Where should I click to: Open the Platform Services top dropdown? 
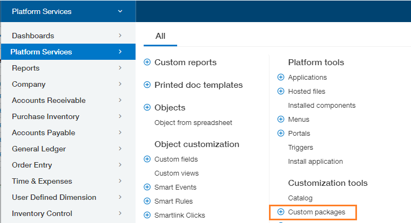click(x=68, y=11)
